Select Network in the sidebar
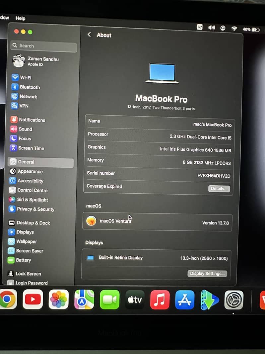Screen dimensions: 265x354 24,96
